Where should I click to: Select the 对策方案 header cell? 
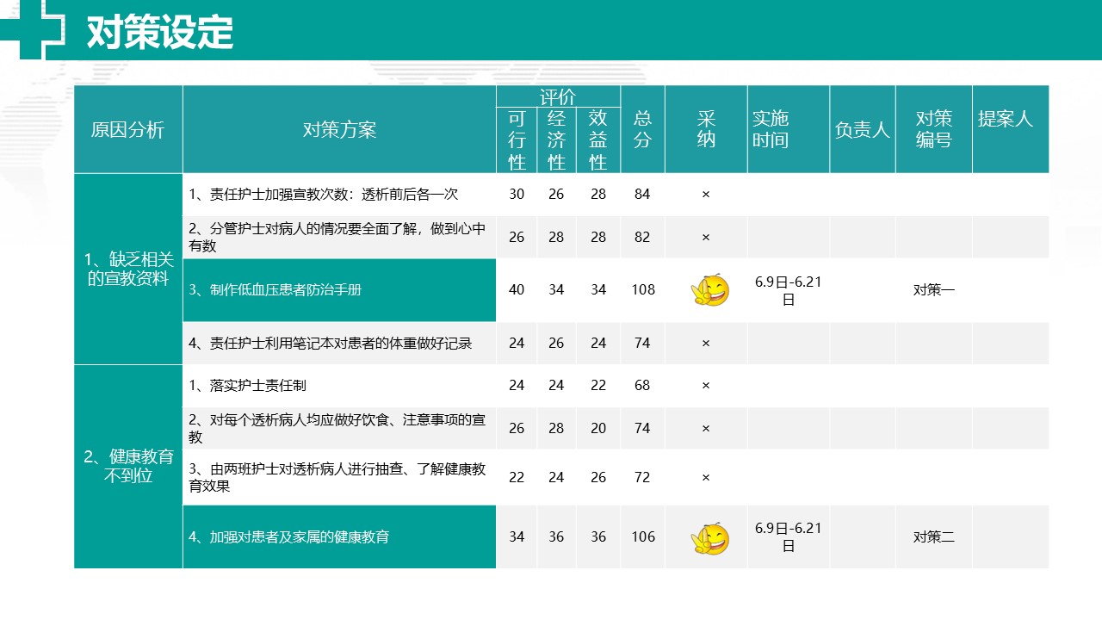(x=339, y=130)
